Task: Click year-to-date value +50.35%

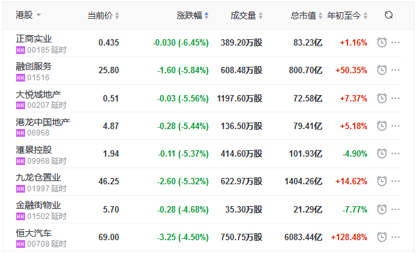Action: (x=351, y=70)
